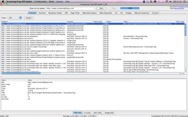
Task: Open the Apple menu
Action: click(4, 1)
